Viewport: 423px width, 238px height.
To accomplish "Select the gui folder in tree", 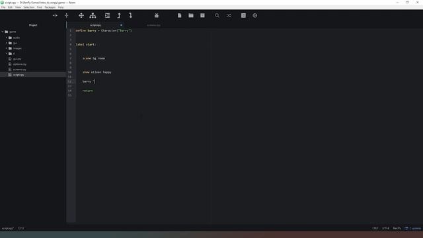I will pos(15,43).
